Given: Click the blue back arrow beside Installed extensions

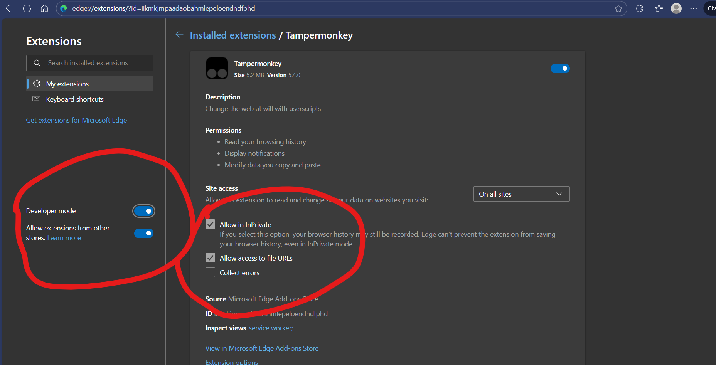Looking at the screenshot, I should pyautogui.click(x=179, y=35).
